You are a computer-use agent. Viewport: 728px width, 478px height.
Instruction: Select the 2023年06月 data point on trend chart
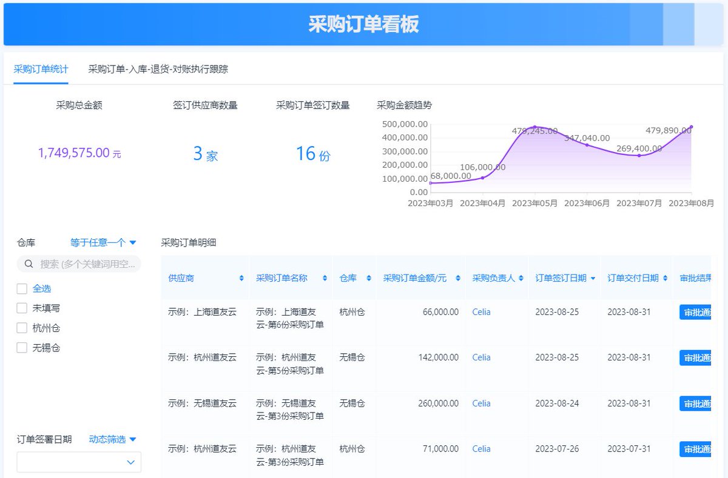[x=587, y=145]
